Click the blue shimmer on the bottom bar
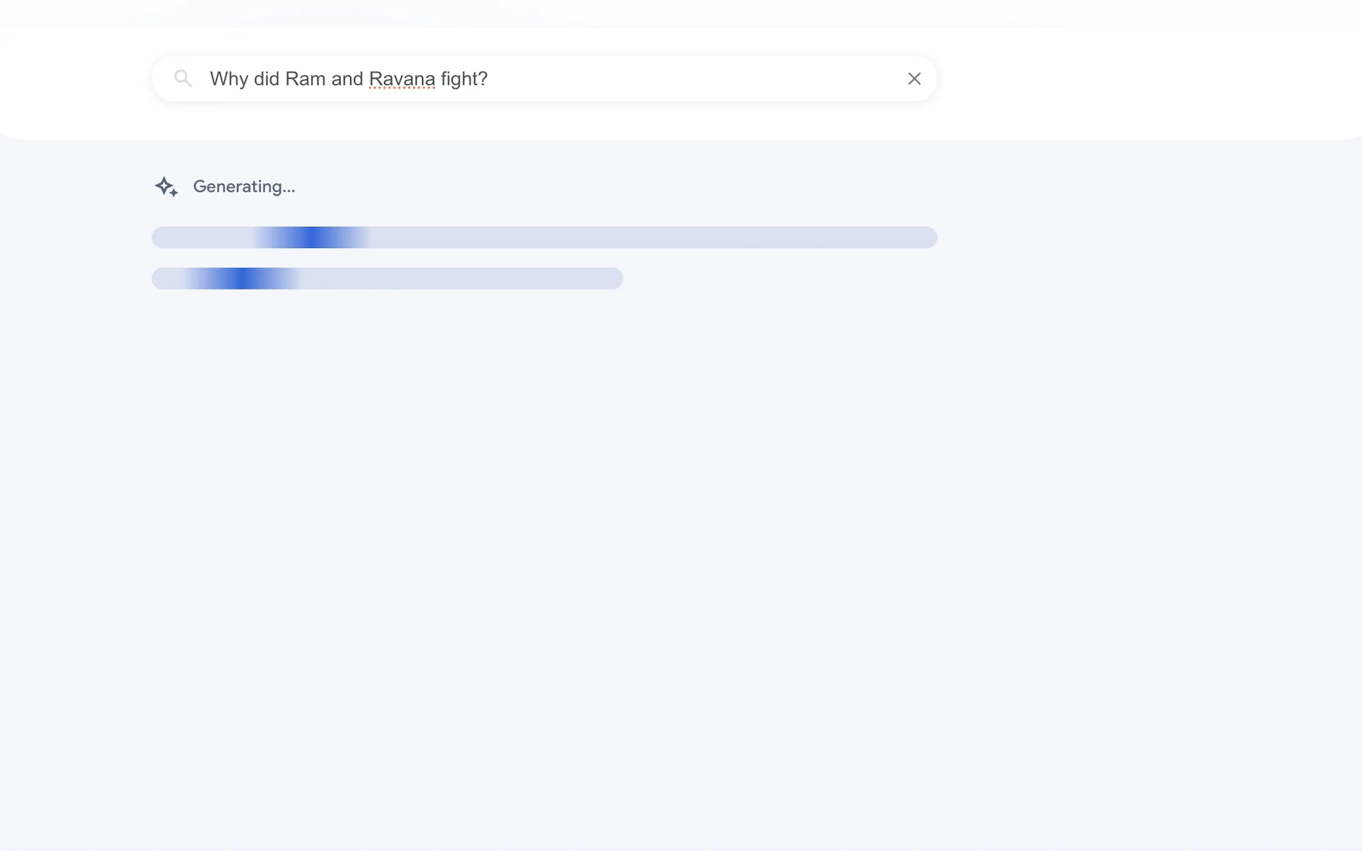This screenshot has width=1362, height=851. (x=242, y=279)
